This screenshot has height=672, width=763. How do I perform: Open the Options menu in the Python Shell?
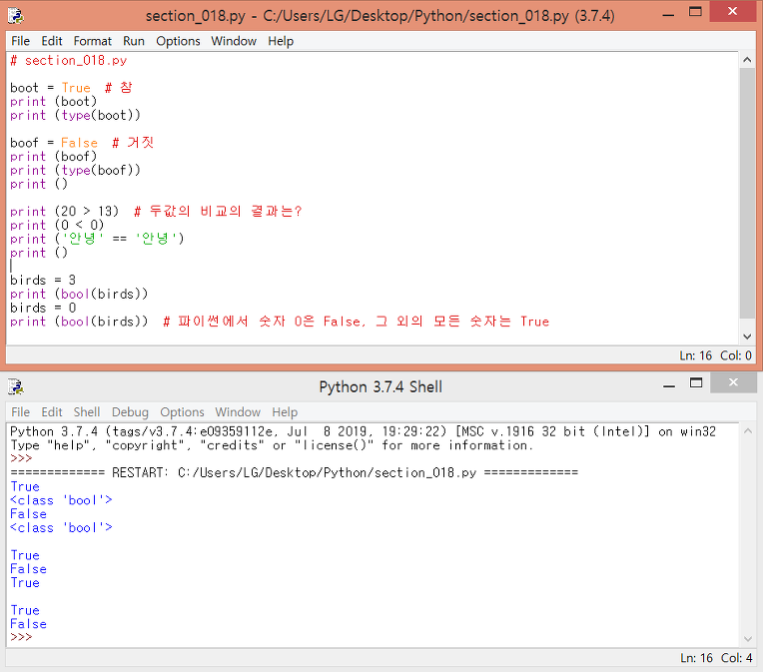pos(182,412)
